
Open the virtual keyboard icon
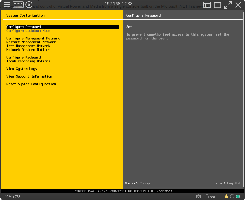[18, 5]
